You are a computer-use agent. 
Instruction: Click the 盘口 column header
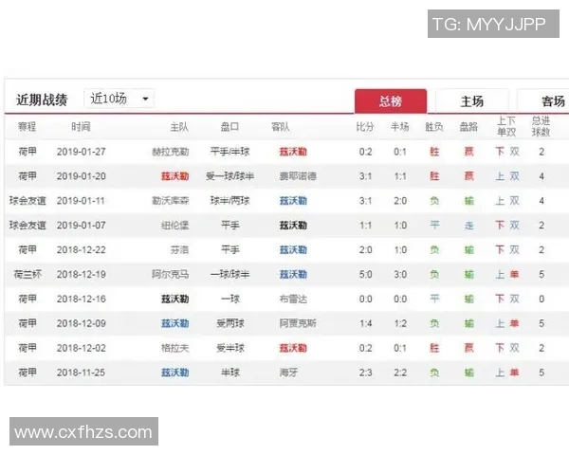tap(229, 127)
